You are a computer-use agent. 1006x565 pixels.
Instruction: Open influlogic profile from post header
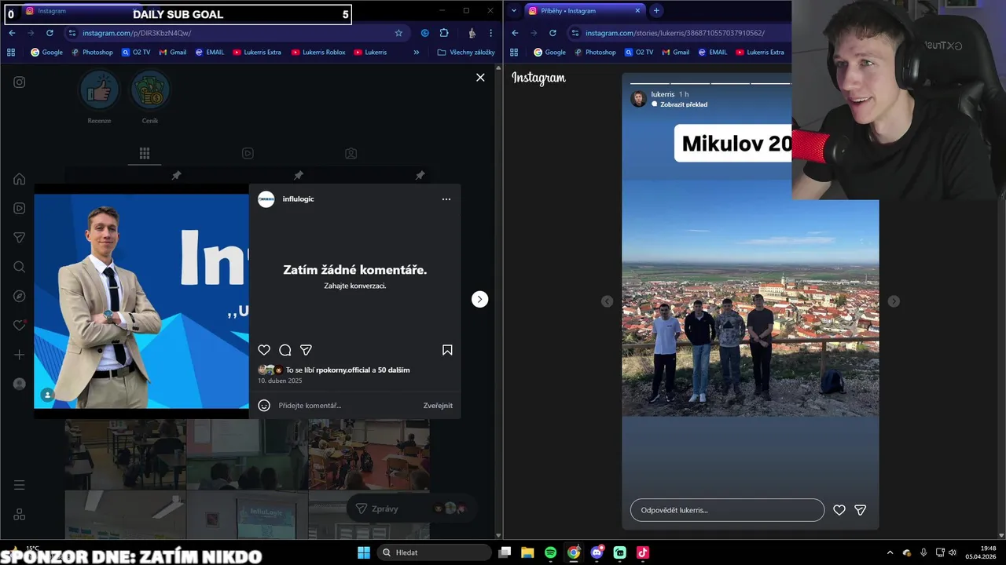(x=299, y=199)
